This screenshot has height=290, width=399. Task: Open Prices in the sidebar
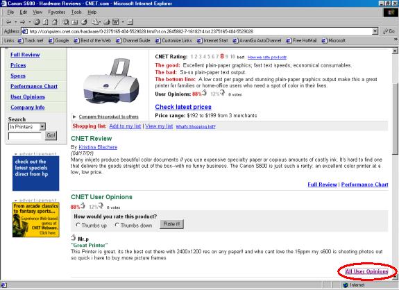pos(18,65)
